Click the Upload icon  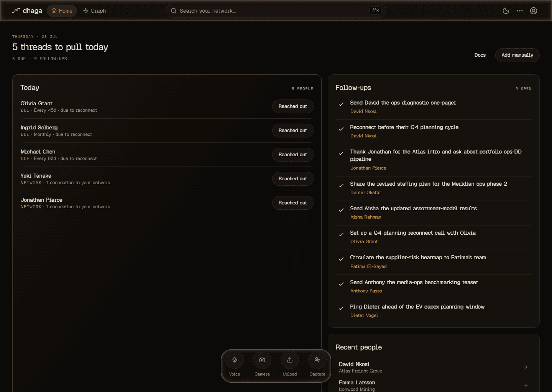(x=290, y=360)
